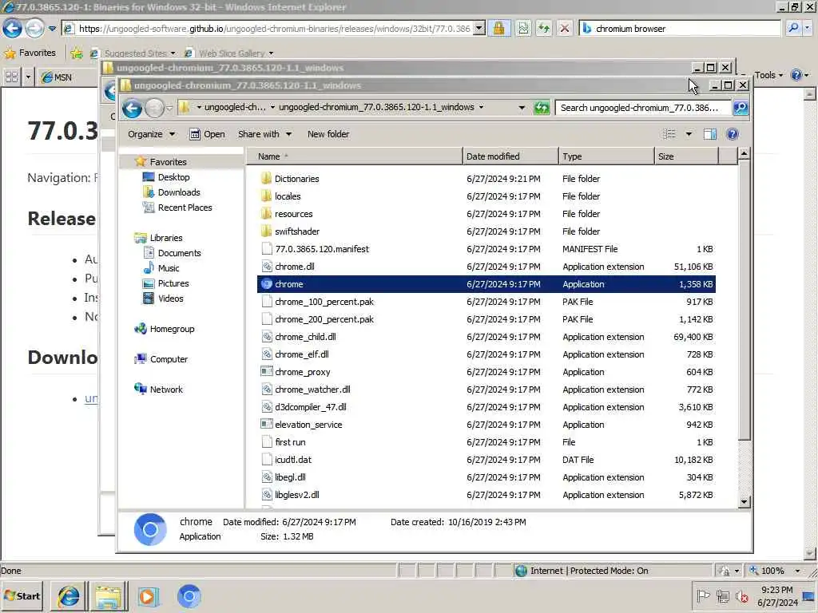Screen dimensions: 818x613
Task: Select Pictures library in navigation pane
Action: tap(173, 283)
